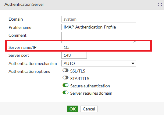
Task: Click inside the Comment text area
Action: click(99, 37)
